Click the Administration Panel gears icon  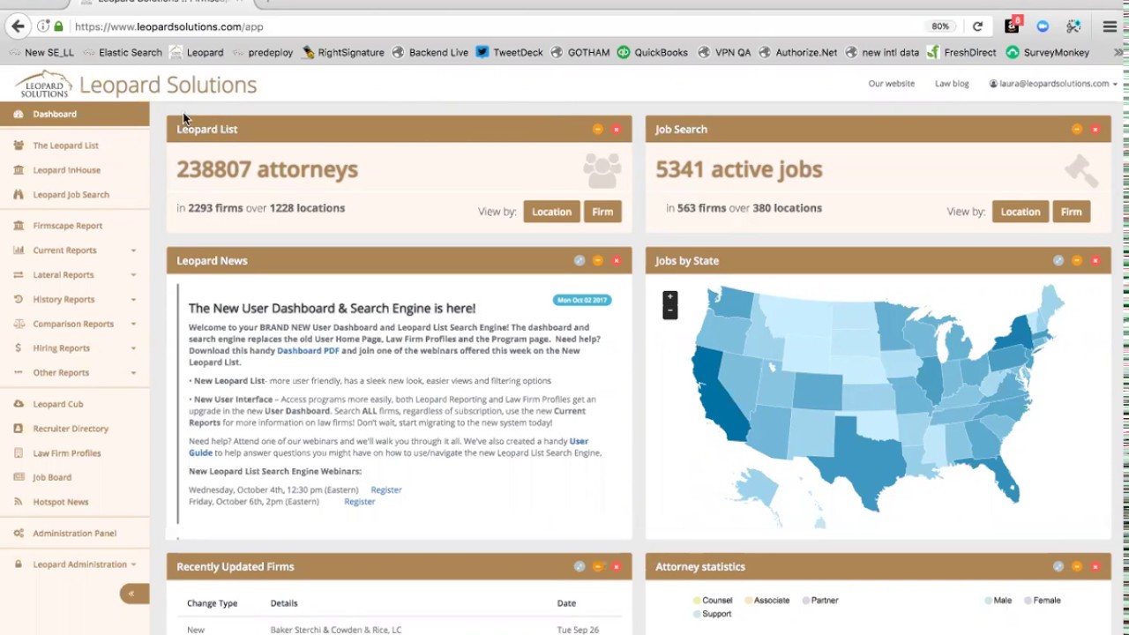coord(19,534)
